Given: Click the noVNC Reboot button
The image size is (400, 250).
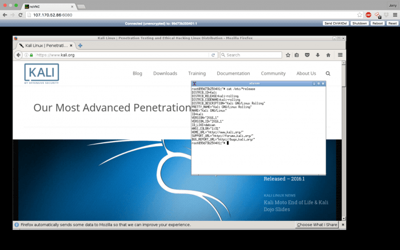Looking at the screenshot, I should (377, 23).
